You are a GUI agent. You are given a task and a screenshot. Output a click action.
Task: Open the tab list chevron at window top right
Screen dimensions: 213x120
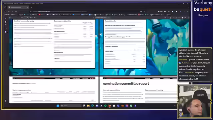[x=188, y=7]
